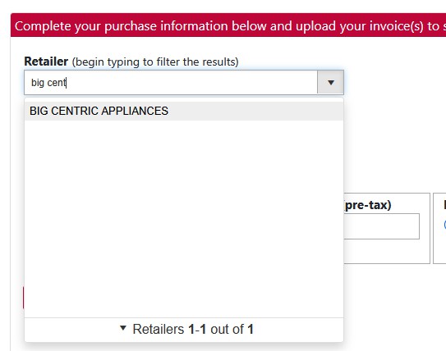Click the bold Retailer field label
Image resolution: width=446 pixels, height=351 pixels.
tap(46, 62)
